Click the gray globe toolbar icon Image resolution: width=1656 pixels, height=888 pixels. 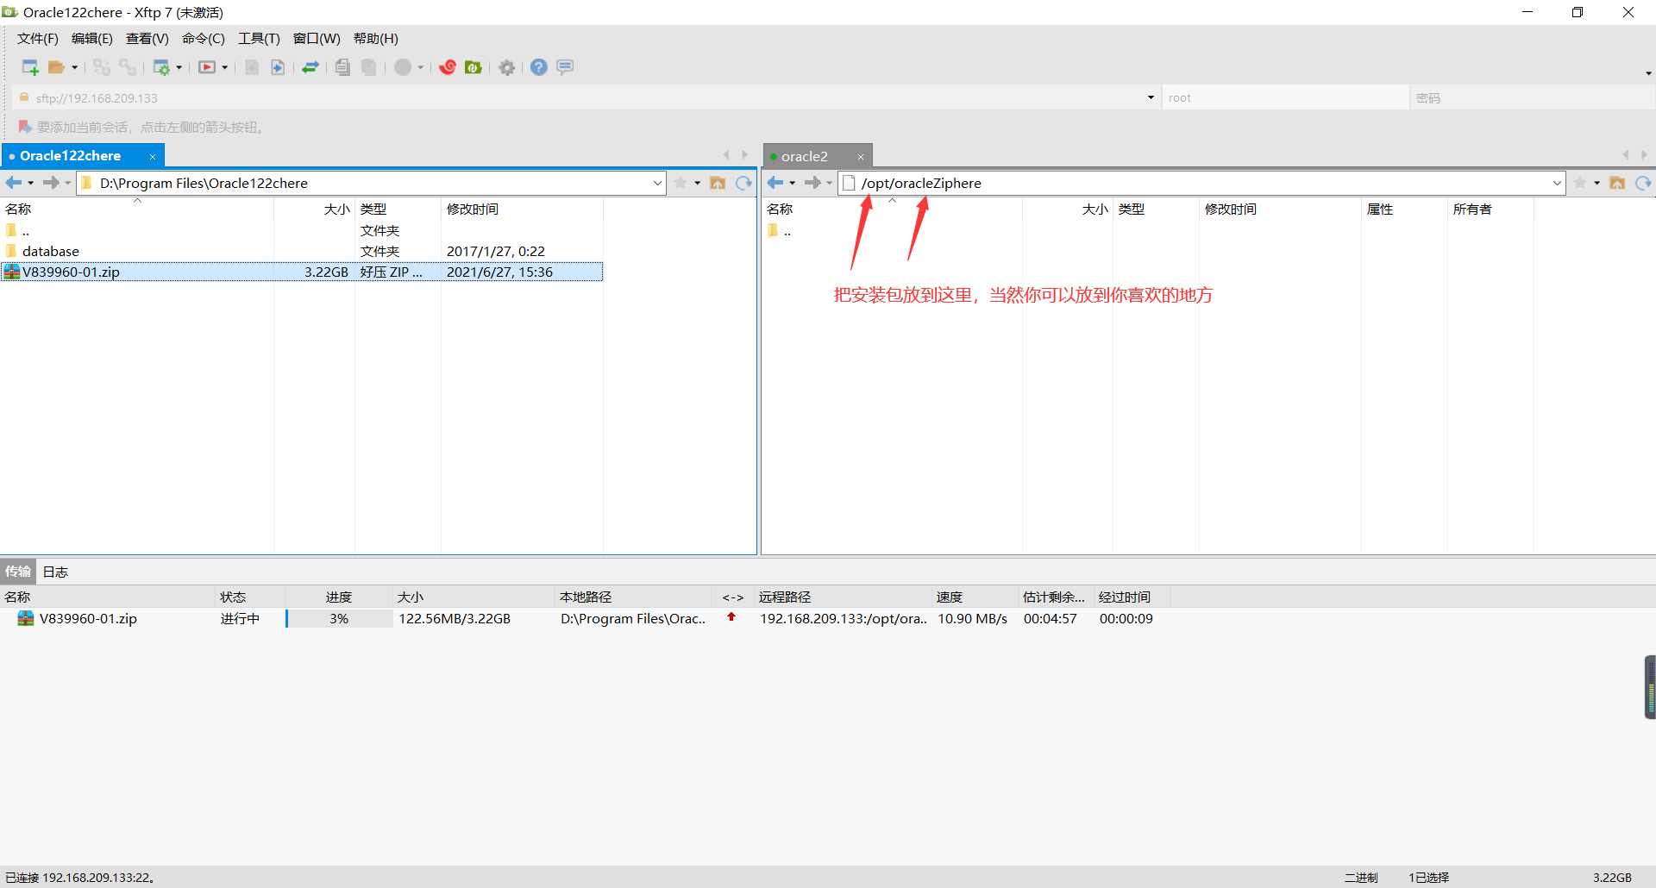403,67
